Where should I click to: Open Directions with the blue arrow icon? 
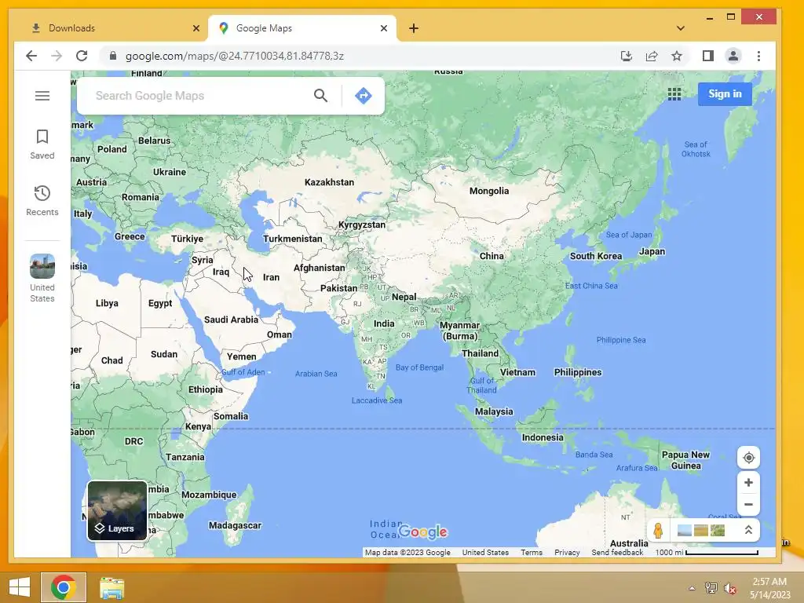click(363, 95)
